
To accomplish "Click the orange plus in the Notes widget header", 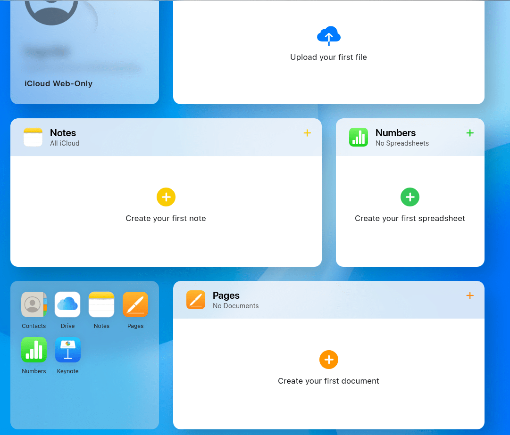I will click(307, 133).
